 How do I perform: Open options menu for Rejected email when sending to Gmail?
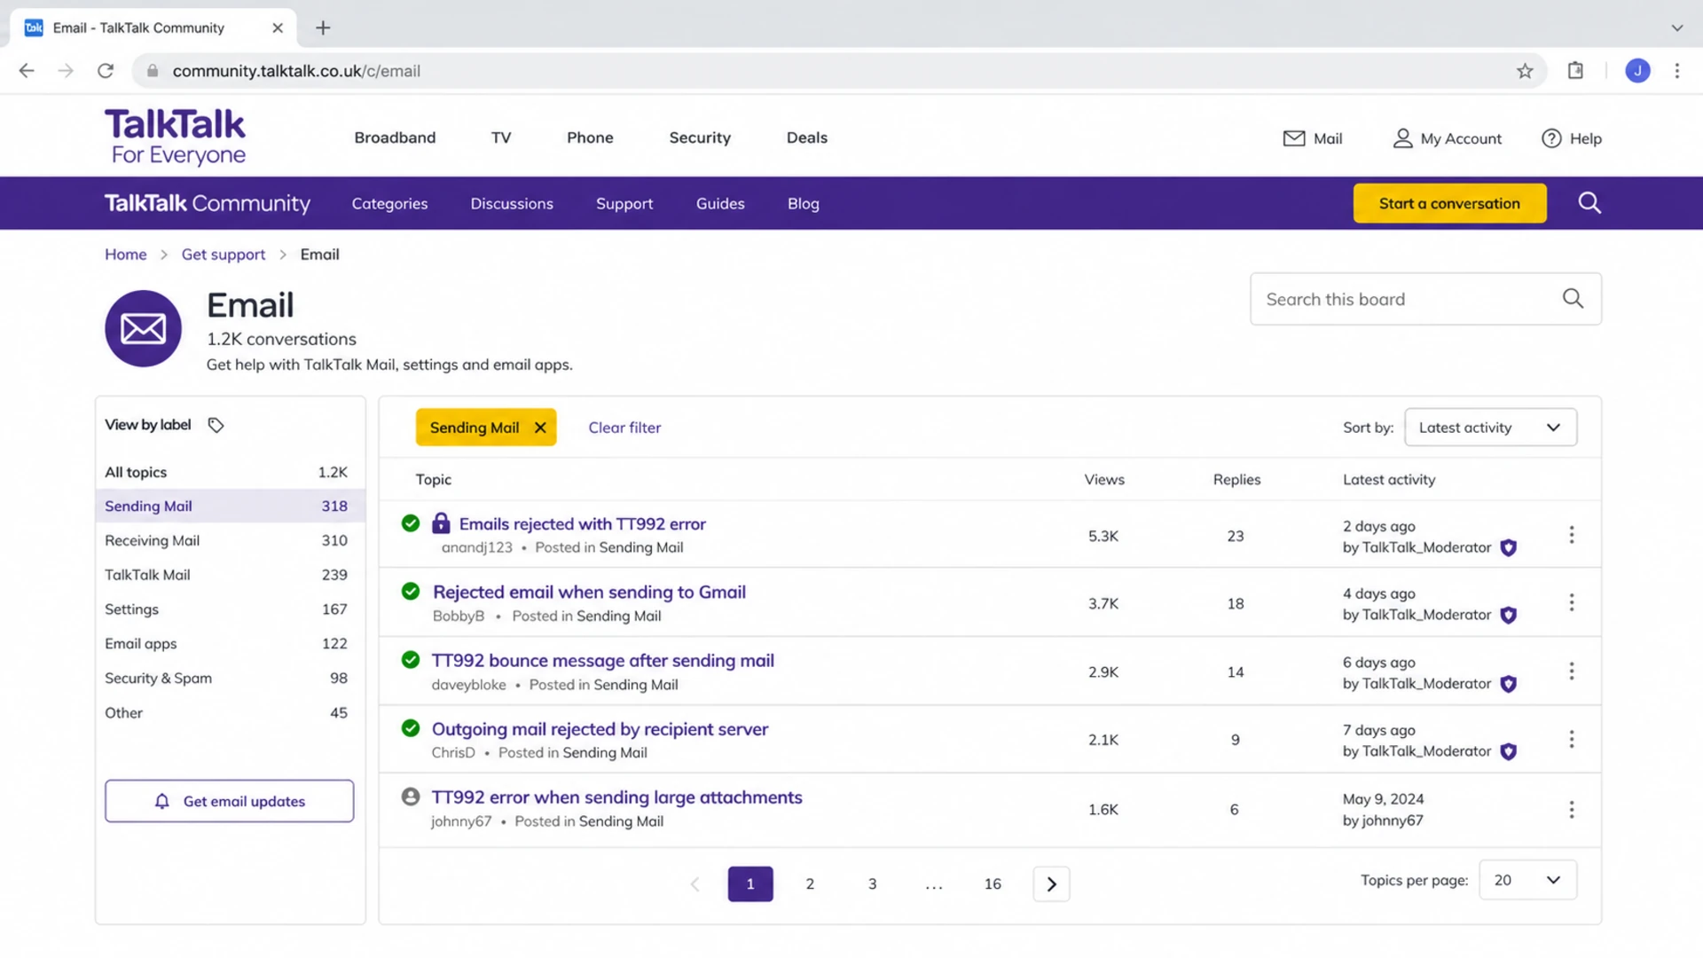[x=1572, y=603]
